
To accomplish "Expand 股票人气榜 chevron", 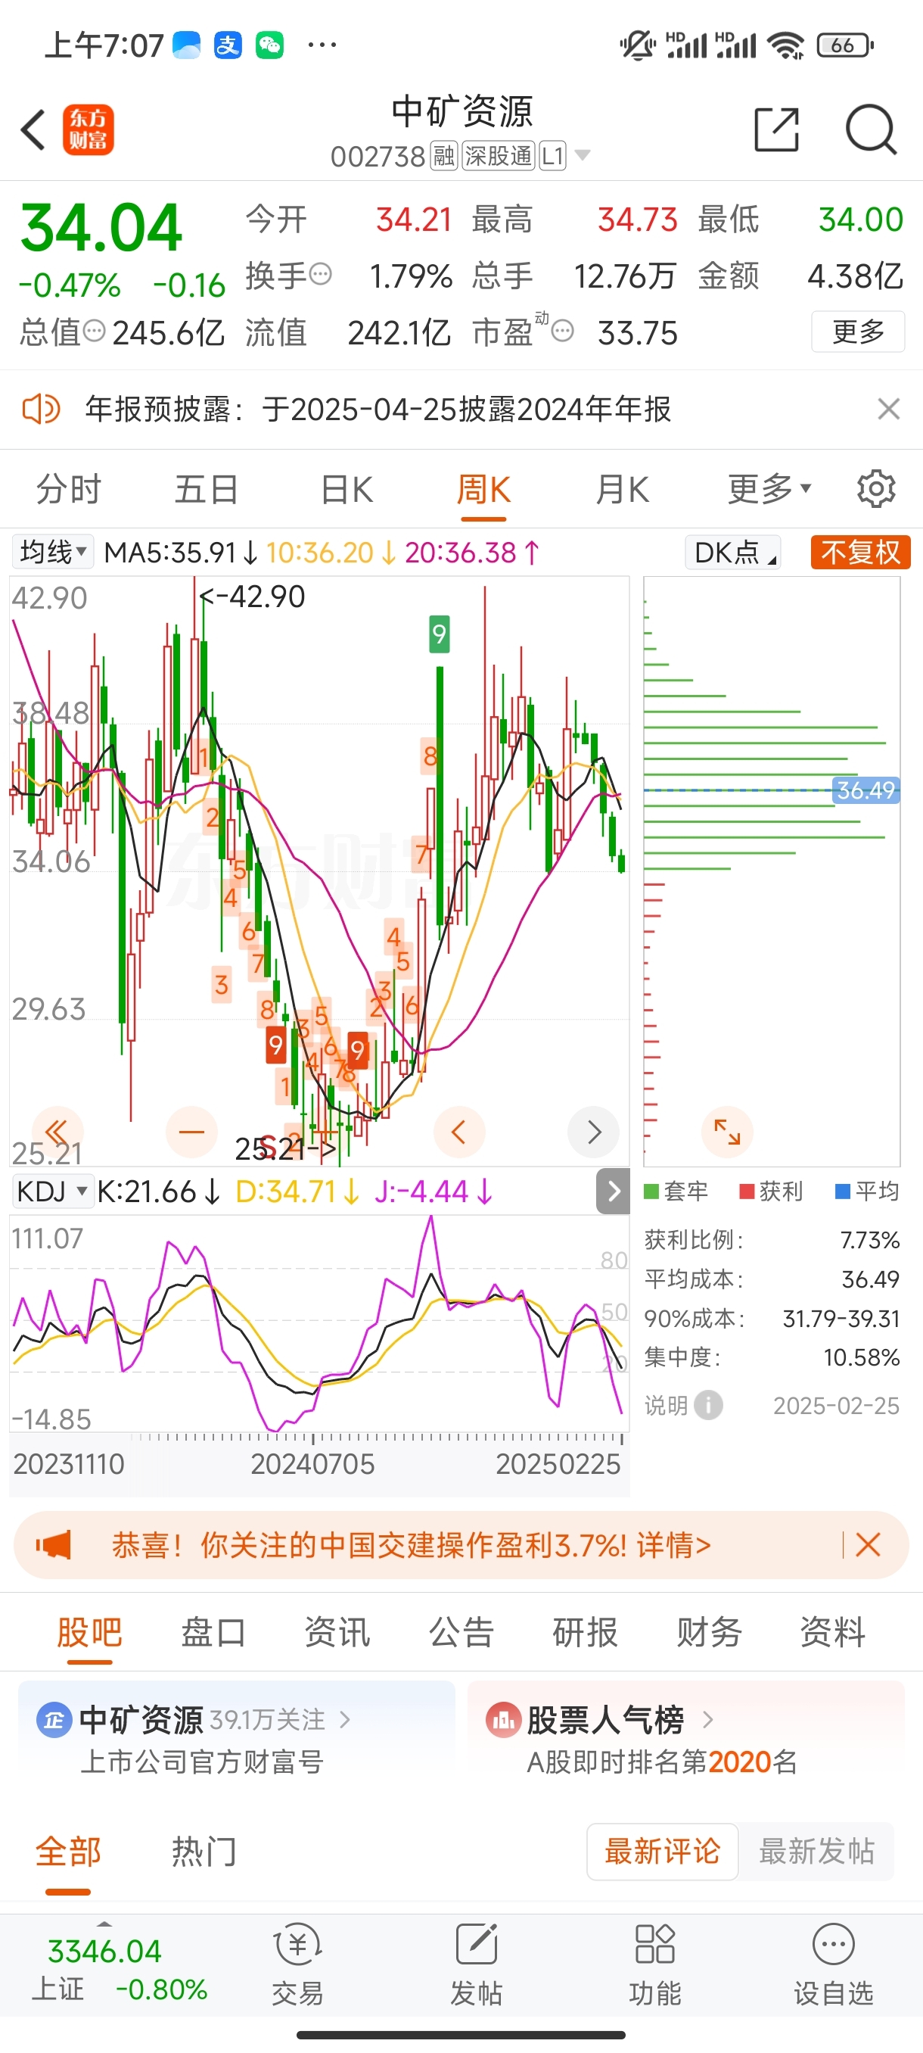I will coord(707,1719).
